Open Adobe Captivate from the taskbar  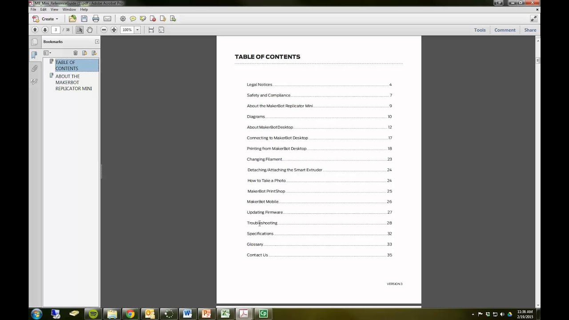(x=263, y=314)
